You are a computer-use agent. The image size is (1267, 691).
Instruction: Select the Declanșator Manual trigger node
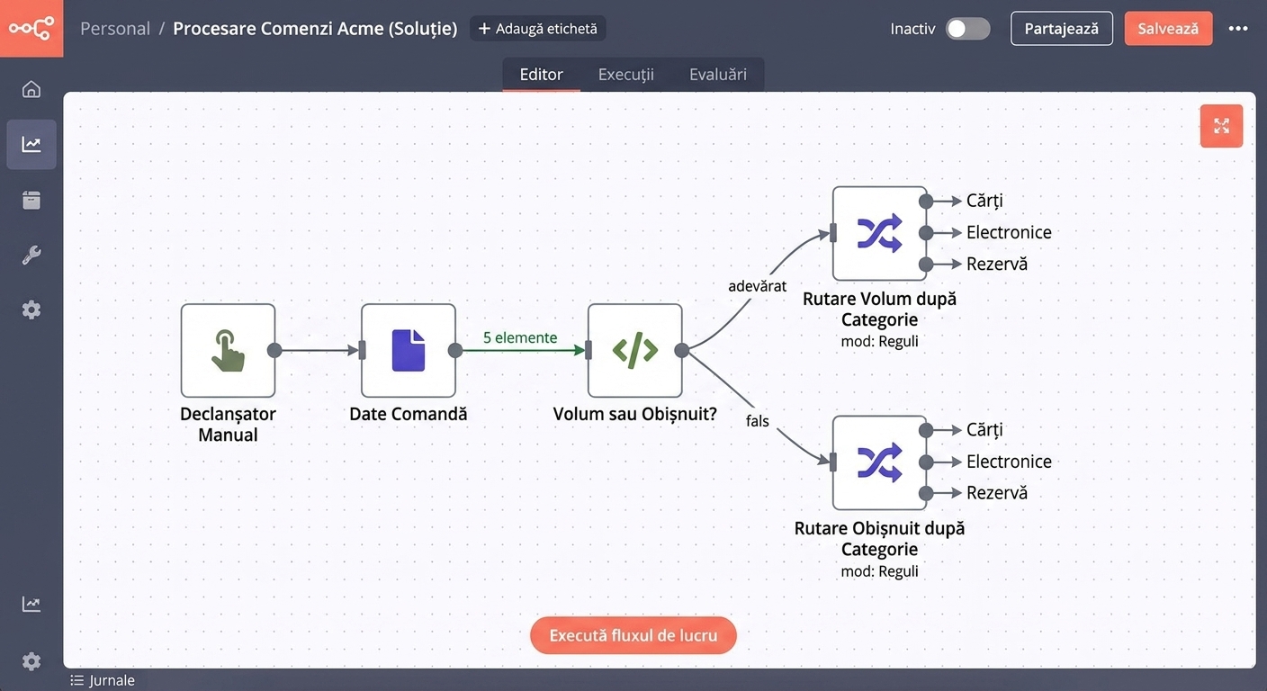[228, 351]
